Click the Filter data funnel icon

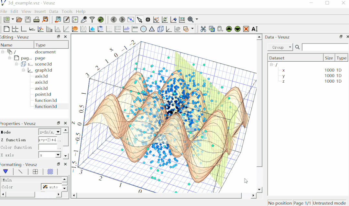tap(92, 20)
